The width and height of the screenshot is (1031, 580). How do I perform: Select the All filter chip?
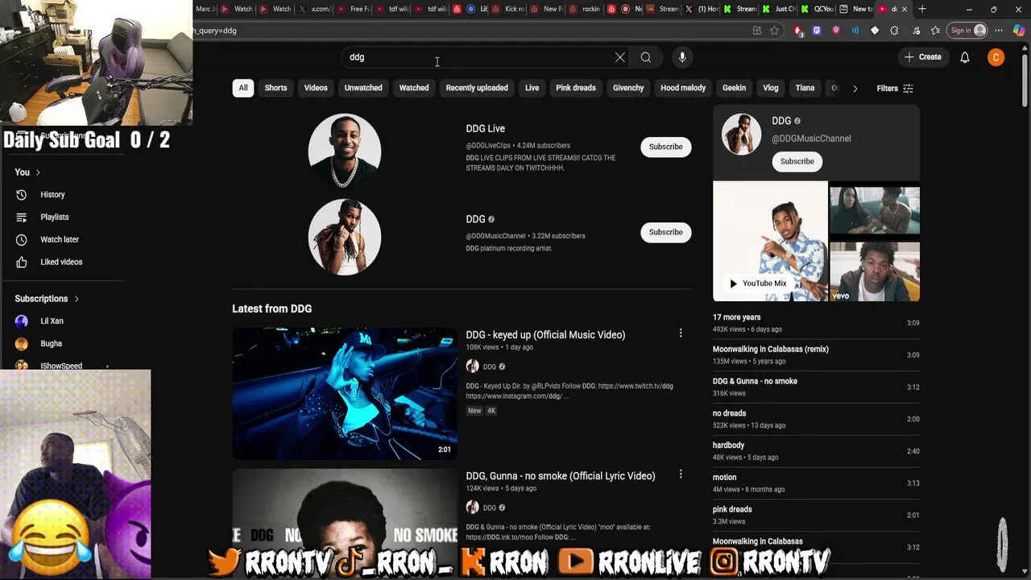243,88
